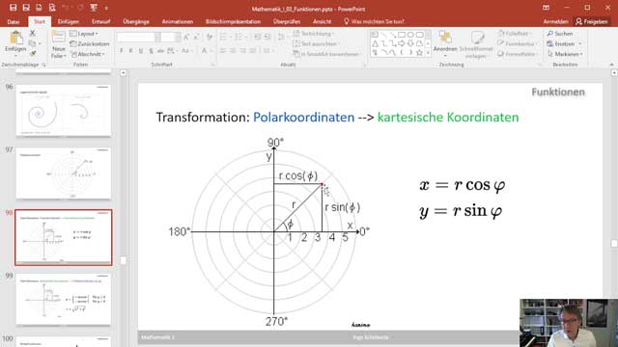The image size is (618, 347).
Task: Select the left brace shape
Action: tap(402, 52)
